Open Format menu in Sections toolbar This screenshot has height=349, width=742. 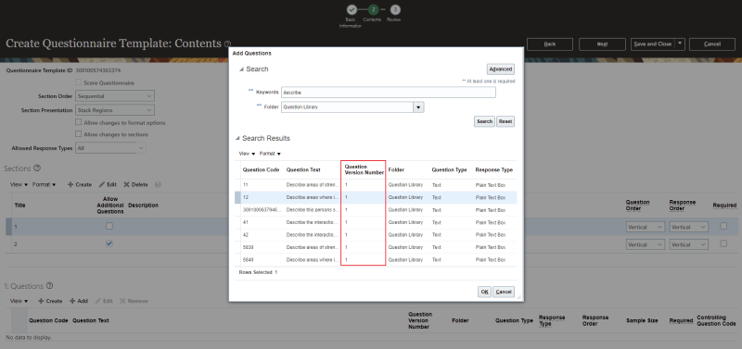click(x=44, y=184)
